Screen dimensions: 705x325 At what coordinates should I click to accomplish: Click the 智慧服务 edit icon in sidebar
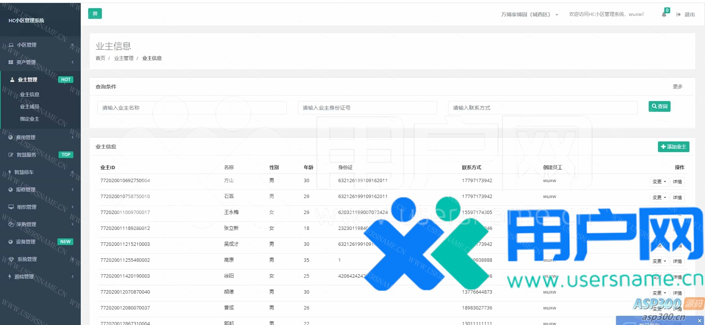[11, 155]
